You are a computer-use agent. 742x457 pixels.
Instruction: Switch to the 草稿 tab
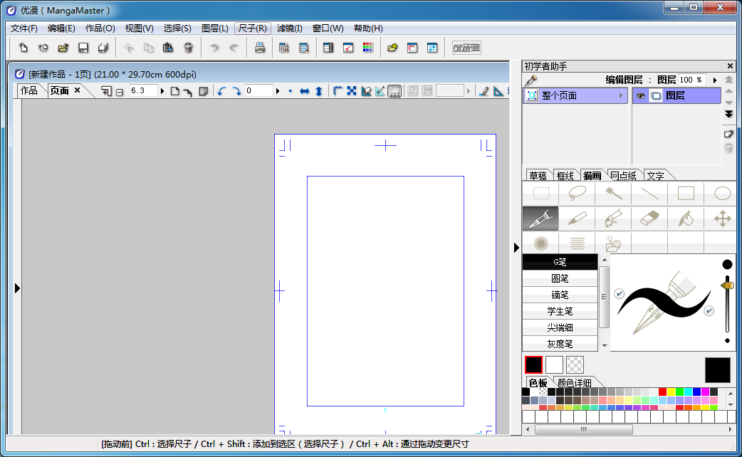click(538, 176)
